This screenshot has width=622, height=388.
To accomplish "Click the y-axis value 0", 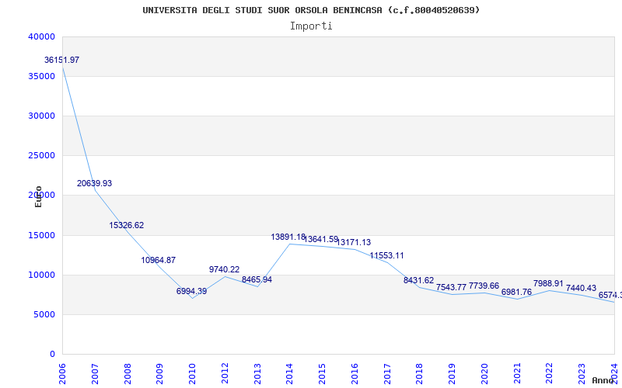I will point(52,355).
